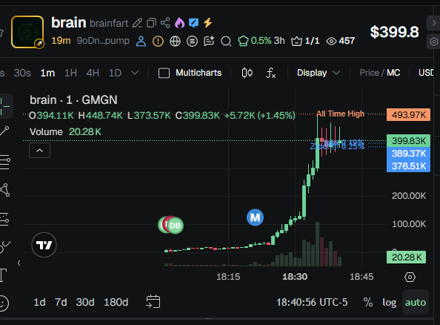This screenshot has height=325, width=440.
Task: Open the blue person profile icon
Action: click(141, 41)
